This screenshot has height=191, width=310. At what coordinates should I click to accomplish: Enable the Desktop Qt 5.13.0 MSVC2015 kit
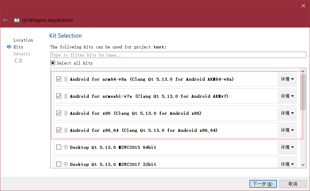(x=59, y=147)
